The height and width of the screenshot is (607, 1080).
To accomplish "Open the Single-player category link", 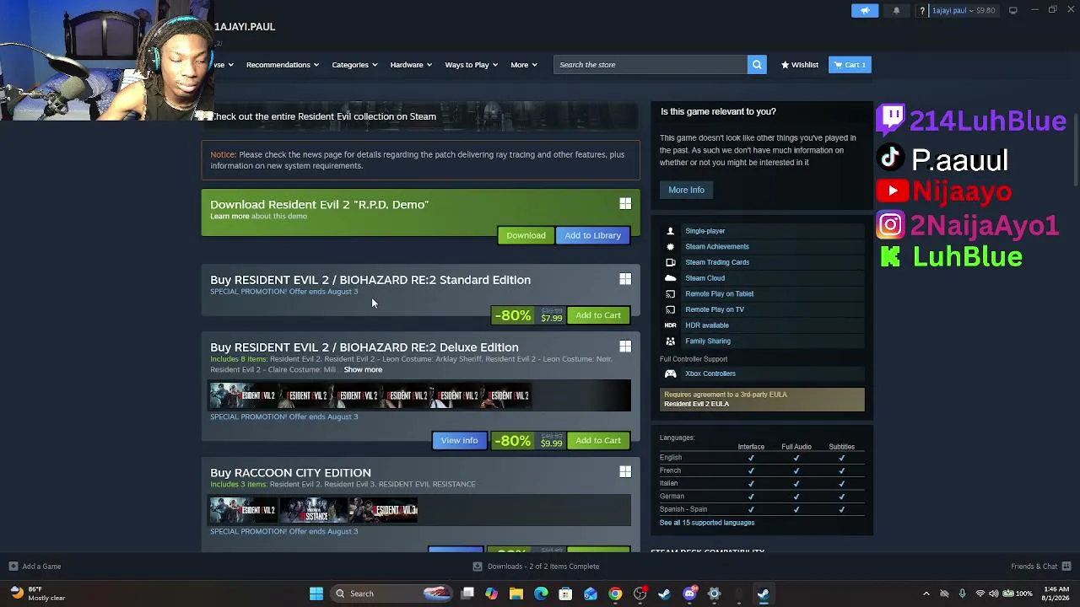I will 705,231.
